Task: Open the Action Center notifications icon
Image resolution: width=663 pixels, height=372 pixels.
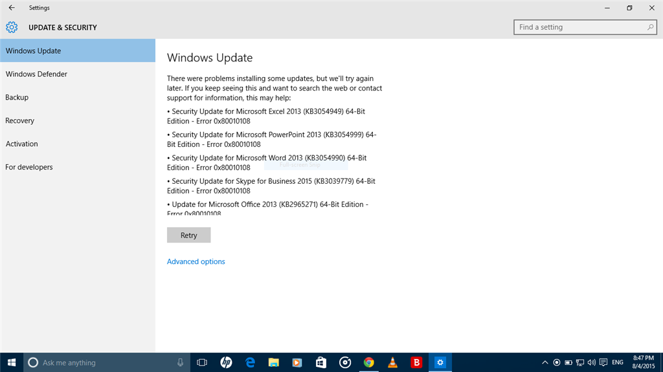Action: pos(603,363)
